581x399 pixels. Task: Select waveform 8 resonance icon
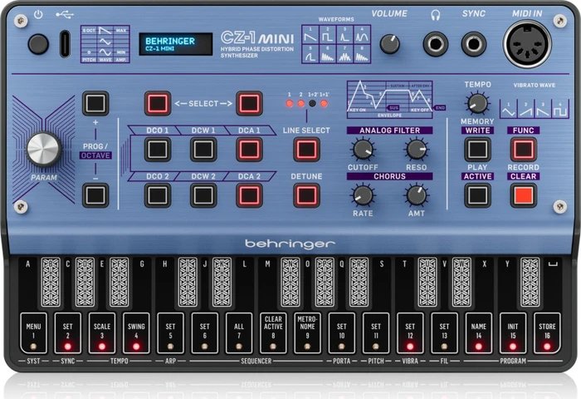click(x=362, y=54)
